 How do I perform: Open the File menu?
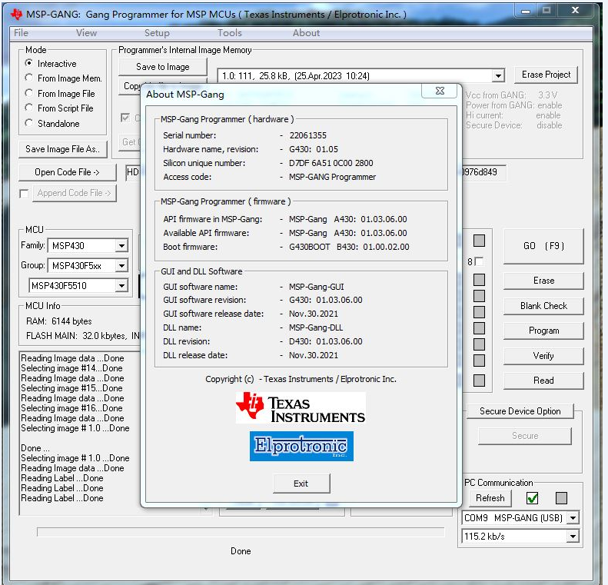tap(21, 33)
